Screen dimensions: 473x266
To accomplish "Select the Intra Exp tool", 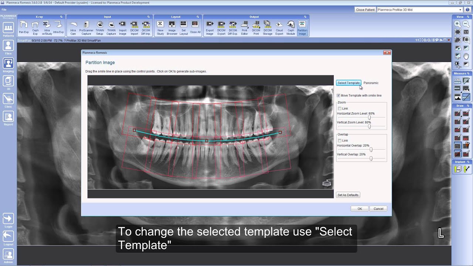I will pyautogui.click(x=58, y=28).
